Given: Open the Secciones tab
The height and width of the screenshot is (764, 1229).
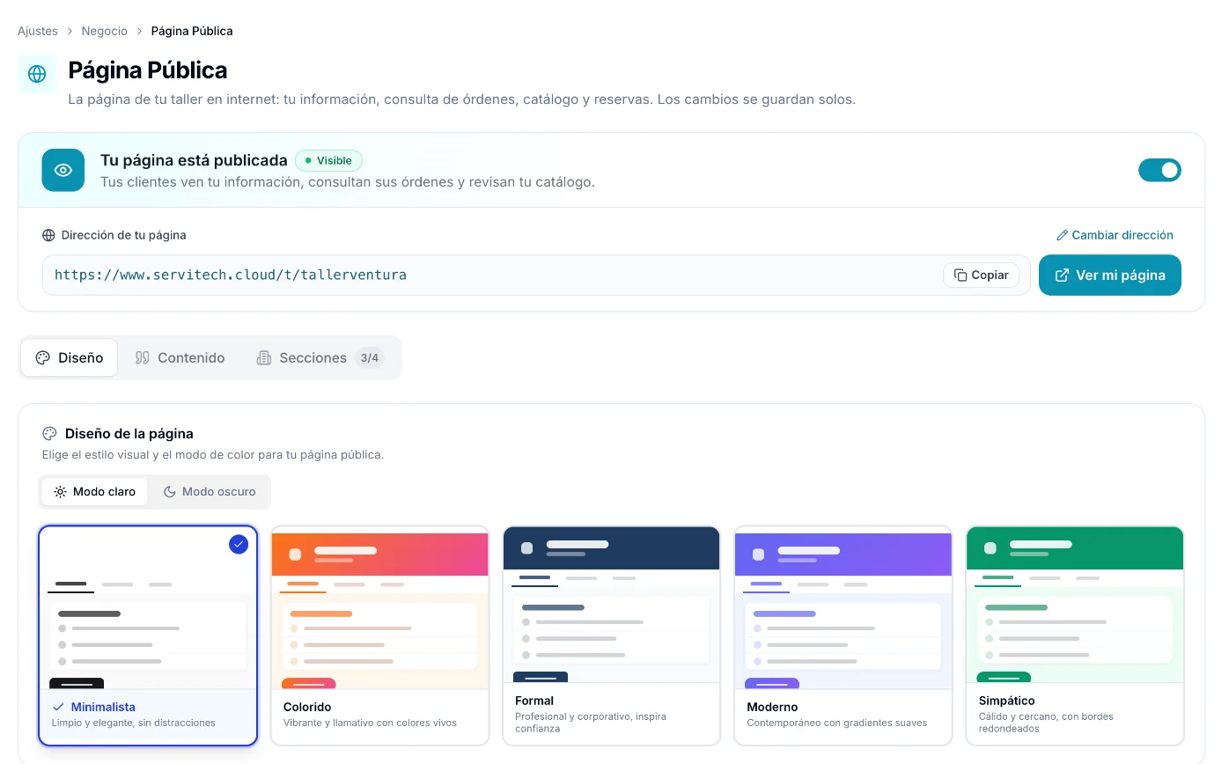Looking at the screenshot, I should pos(320,357).
